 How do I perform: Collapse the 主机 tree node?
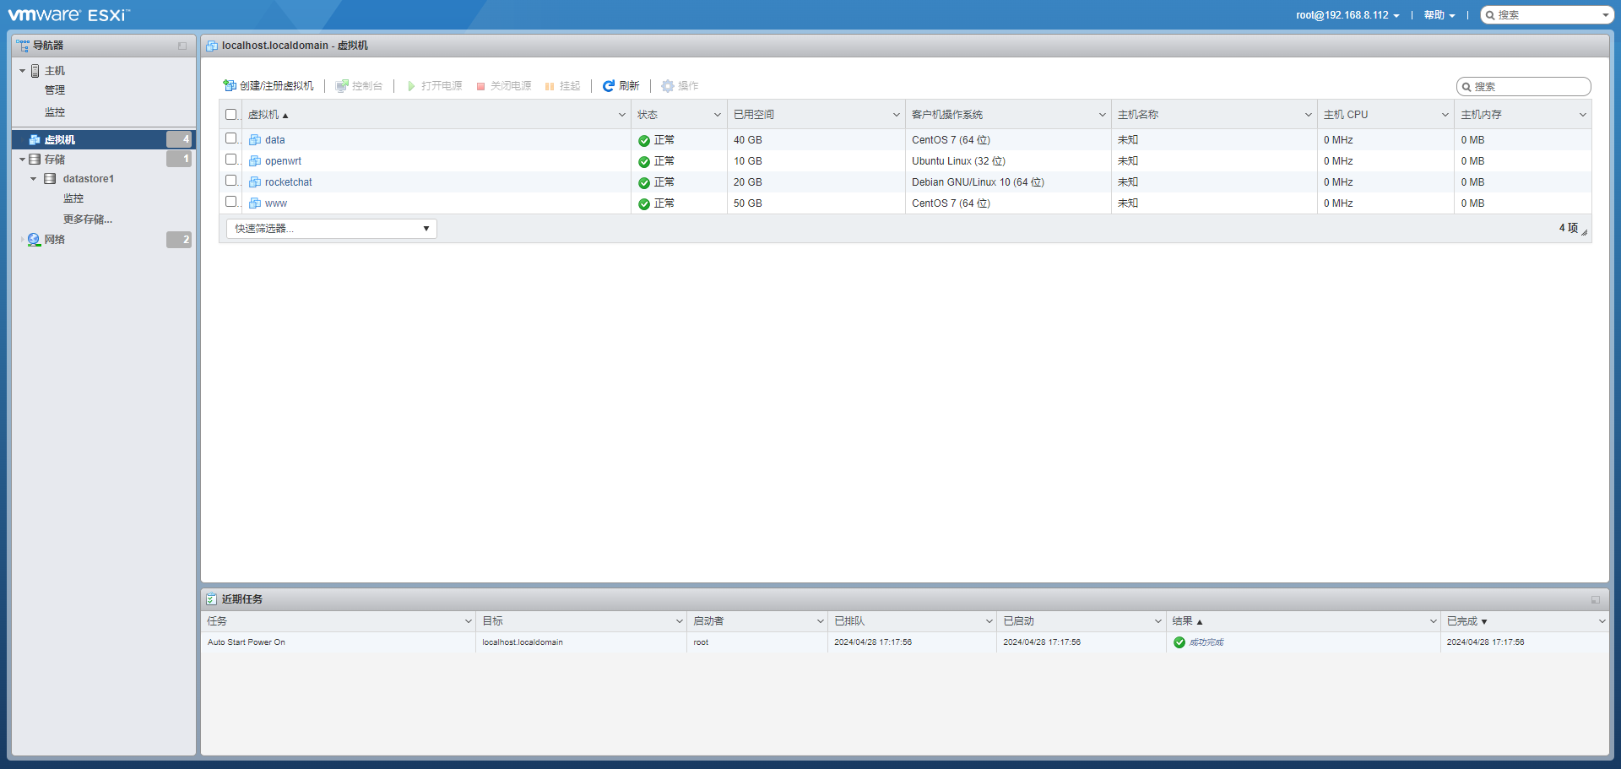click(22, 71)
